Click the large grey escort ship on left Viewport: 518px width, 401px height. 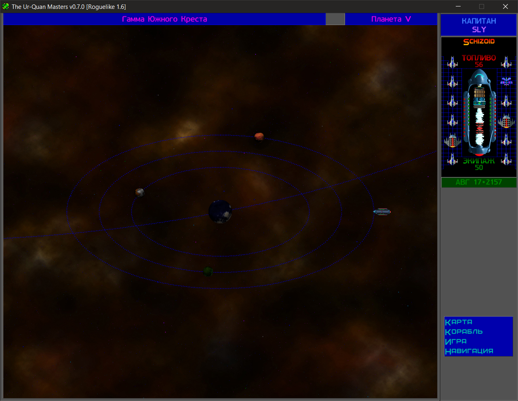[x=453, y=141]
